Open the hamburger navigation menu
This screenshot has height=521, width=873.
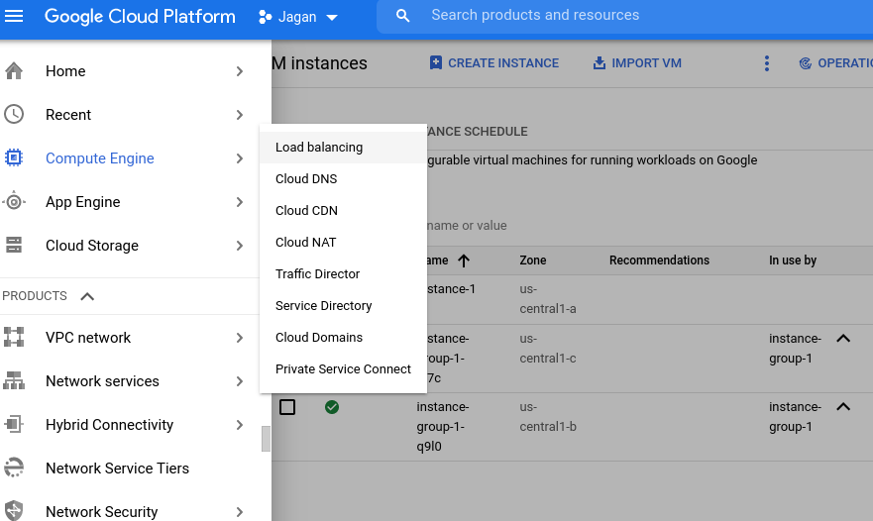(x=14, y=16)
